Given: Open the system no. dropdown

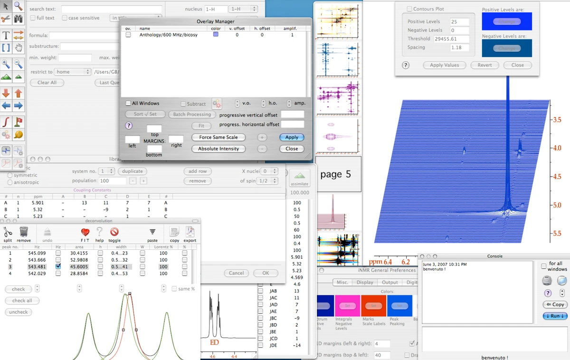Looking at the screenshot, I should [x=106, y=171].
